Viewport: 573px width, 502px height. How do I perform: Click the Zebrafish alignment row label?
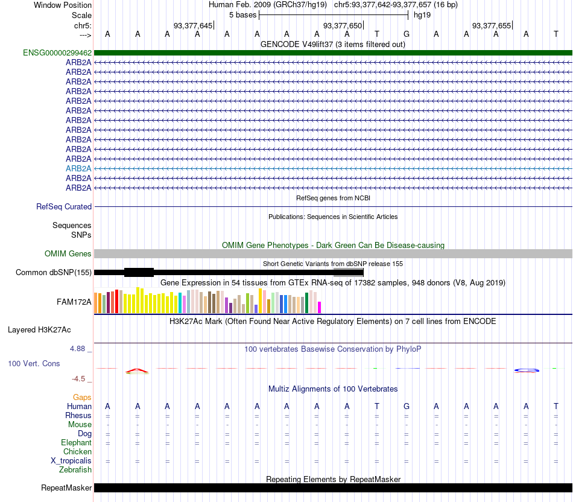(75, 469)
